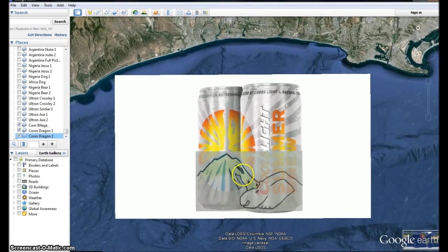Save image toolbar icon

pyautogui.click(x=197, y=13)
